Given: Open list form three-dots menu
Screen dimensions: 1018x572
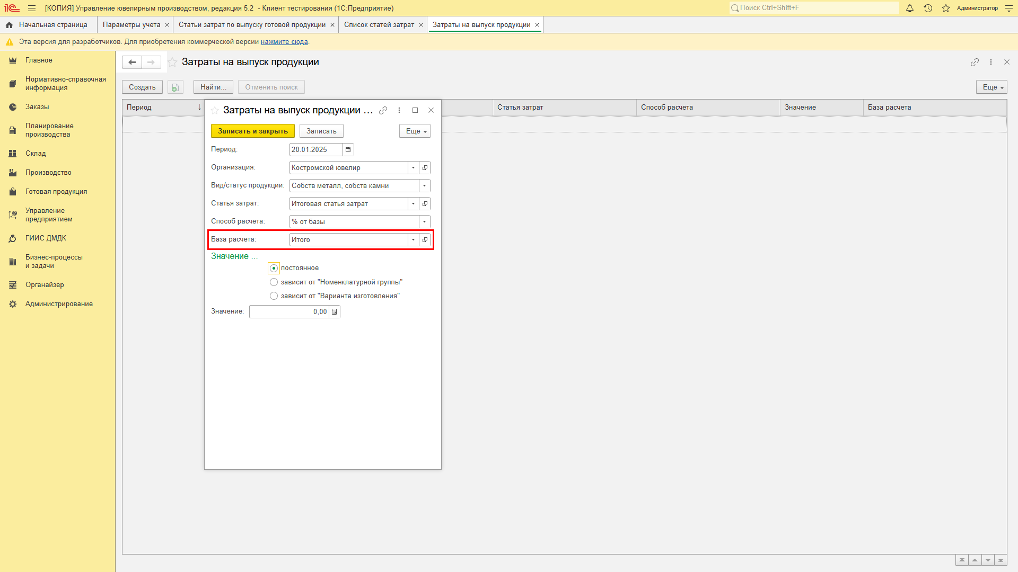Looking at the screenshot, I should click(991, 62).
